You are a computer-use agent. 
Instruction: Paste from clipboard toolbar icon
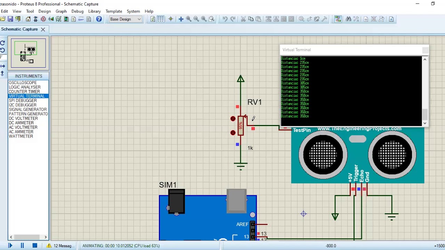click(x=258, y=19)
